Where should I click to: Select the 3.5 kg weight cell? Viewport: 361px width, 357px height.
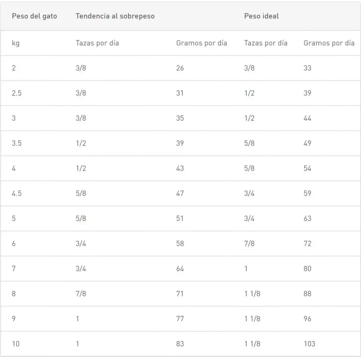[x=17, y=143]
